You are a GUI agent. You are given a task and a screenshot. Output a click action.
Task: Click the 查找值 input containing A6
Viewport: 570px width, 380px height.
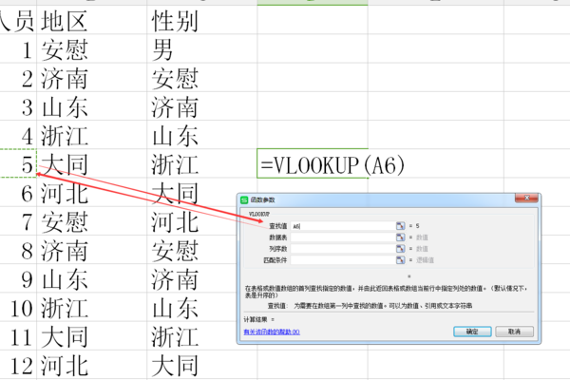tap(343, 226)
